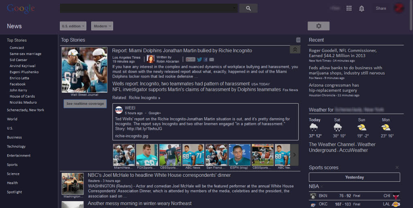Click the Google logo
The width and height of the screenshot is (413, 208).
click(21, 8)
